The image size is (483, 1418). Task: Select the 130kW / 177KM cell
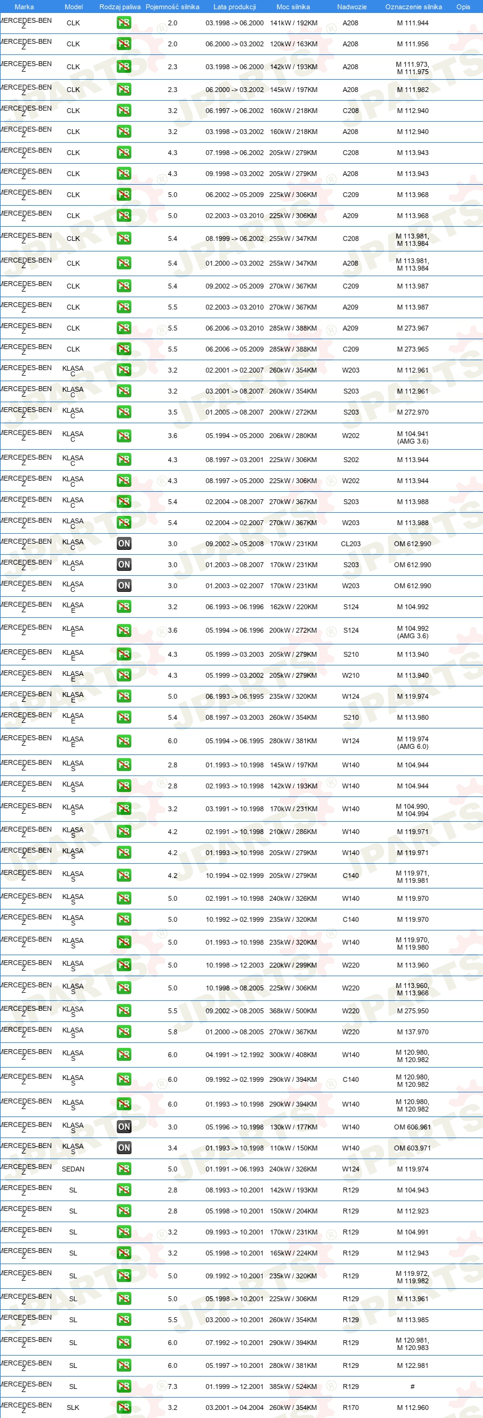tap(293, 1127)
